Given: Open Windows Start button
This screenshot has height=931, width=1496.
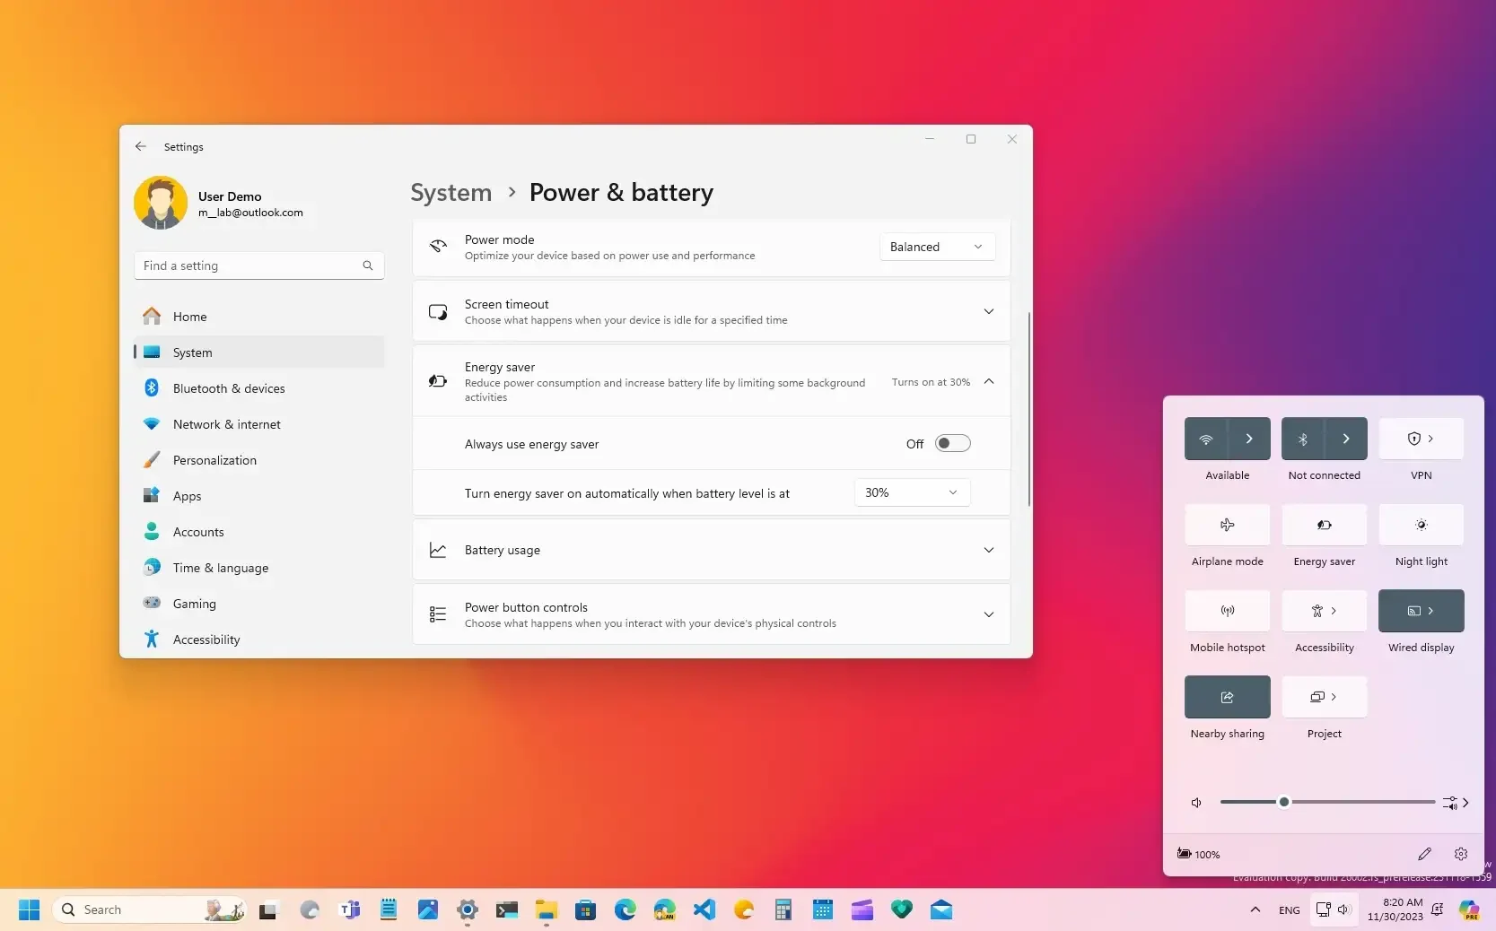Looking at the screenshot, I should (x=29, y=909).
